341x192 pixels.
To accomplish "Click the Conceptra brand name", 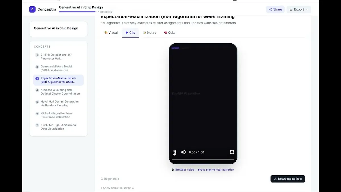I will (x=47, y=9).
